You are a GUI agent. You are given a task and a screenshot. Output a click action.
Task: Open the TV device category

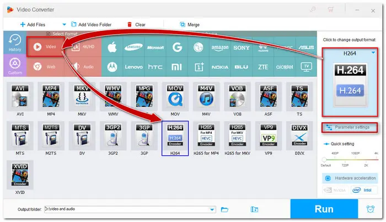306,67
